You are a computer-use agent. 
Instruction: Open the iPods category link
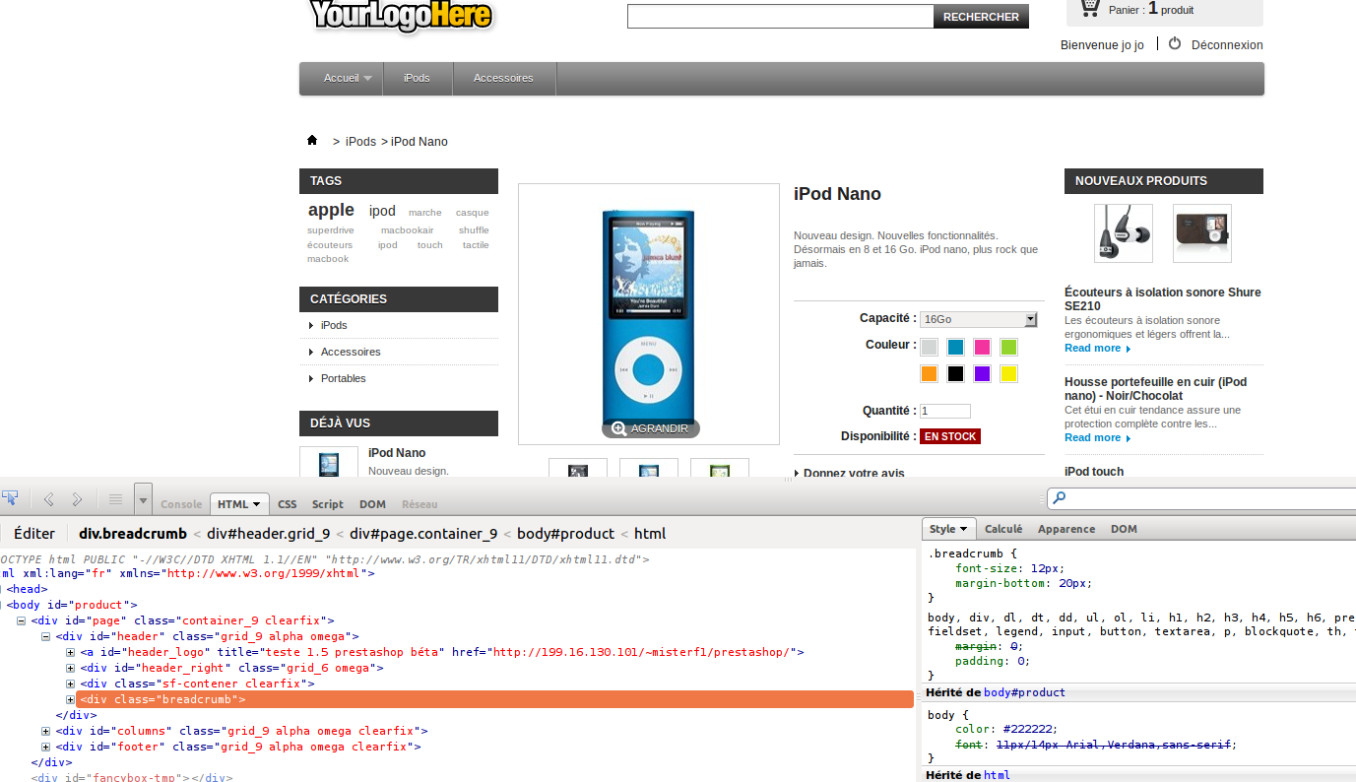click(334, 325)
